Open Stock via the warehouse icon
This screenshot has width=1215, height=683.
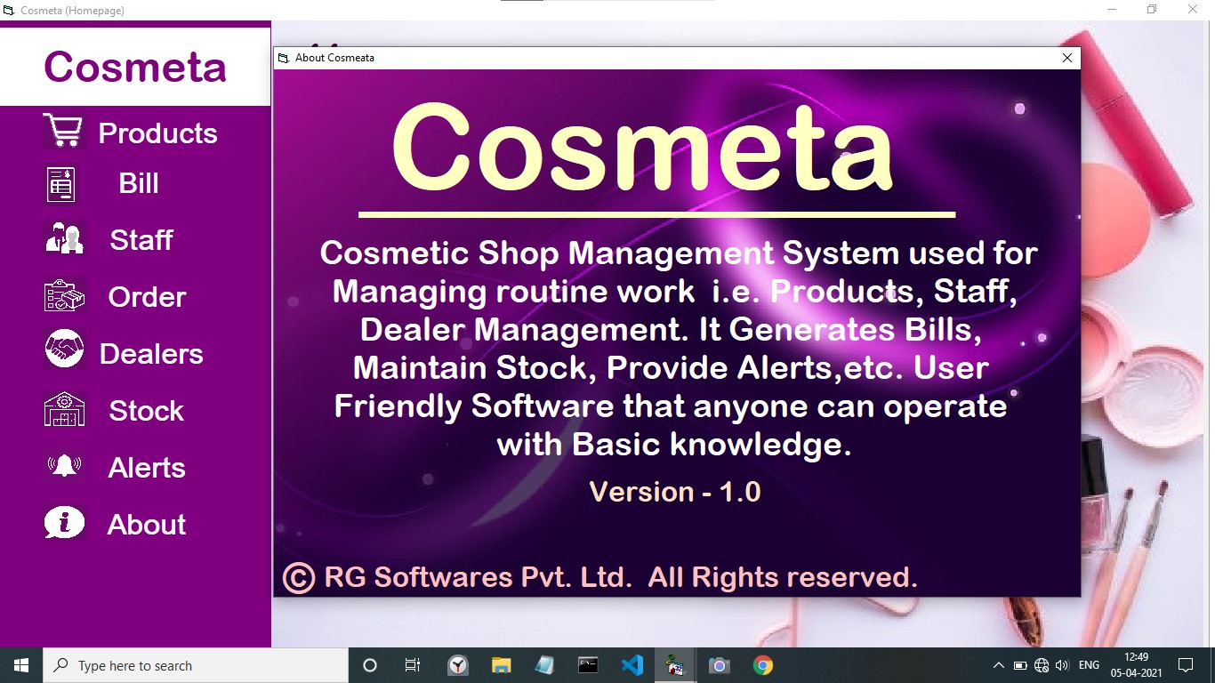(x=62, y=409)
